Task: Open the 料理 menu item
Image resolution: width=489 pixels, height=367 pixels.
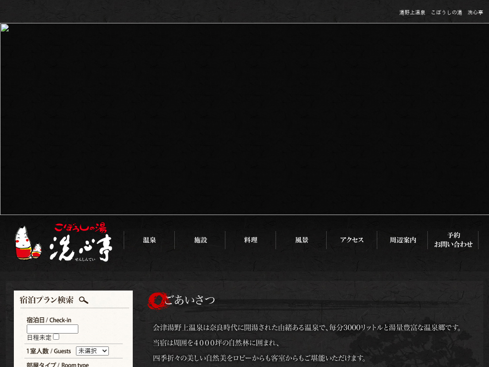Action: (x=251, y=240)
